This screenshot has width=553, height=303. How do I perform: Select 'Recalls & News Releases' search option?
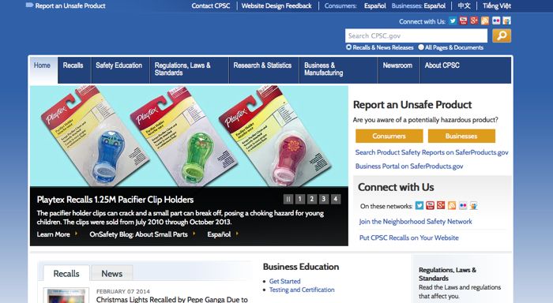click(349, 47)
